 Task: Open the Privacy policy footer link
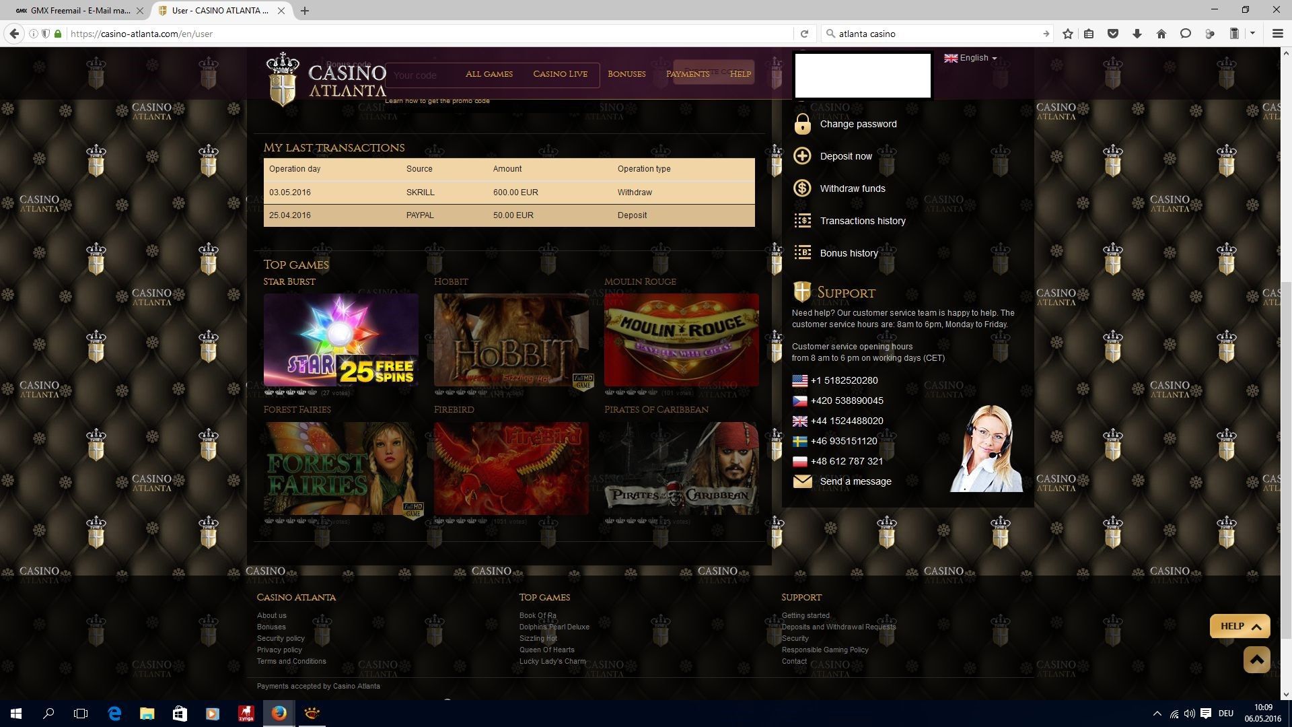279,650
